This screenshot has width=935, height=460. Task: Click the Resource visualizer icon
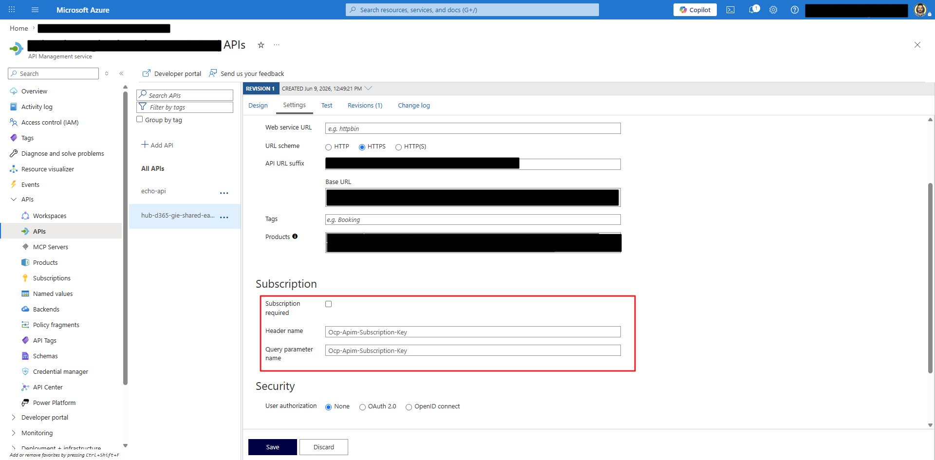(14, 169)
